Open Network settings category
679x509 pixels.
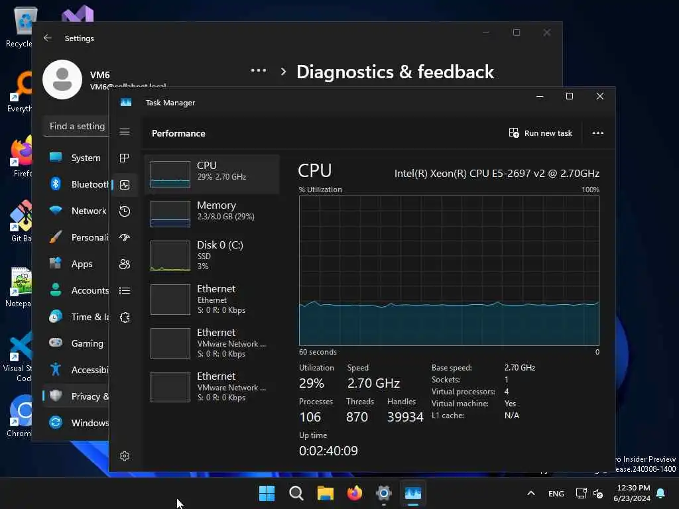pyautogui.click(x=76, y=211)
